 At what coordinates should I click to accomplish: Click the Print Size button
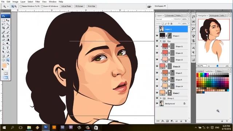91,6
